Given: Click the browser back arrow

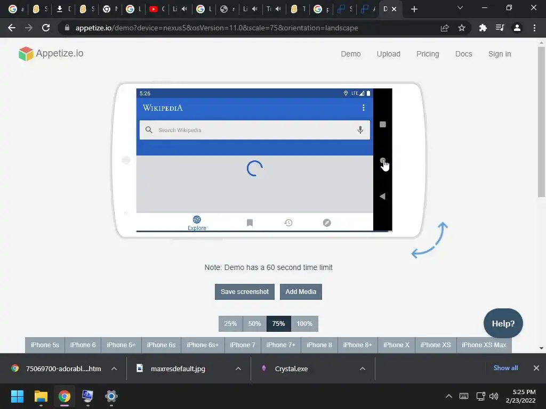Looking at the screenshot, I should 12,28.
